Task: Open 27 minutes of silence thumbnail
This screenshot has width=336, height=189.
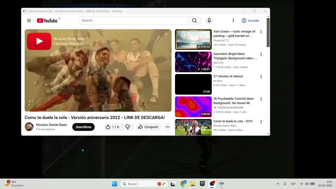Action: 193,84
